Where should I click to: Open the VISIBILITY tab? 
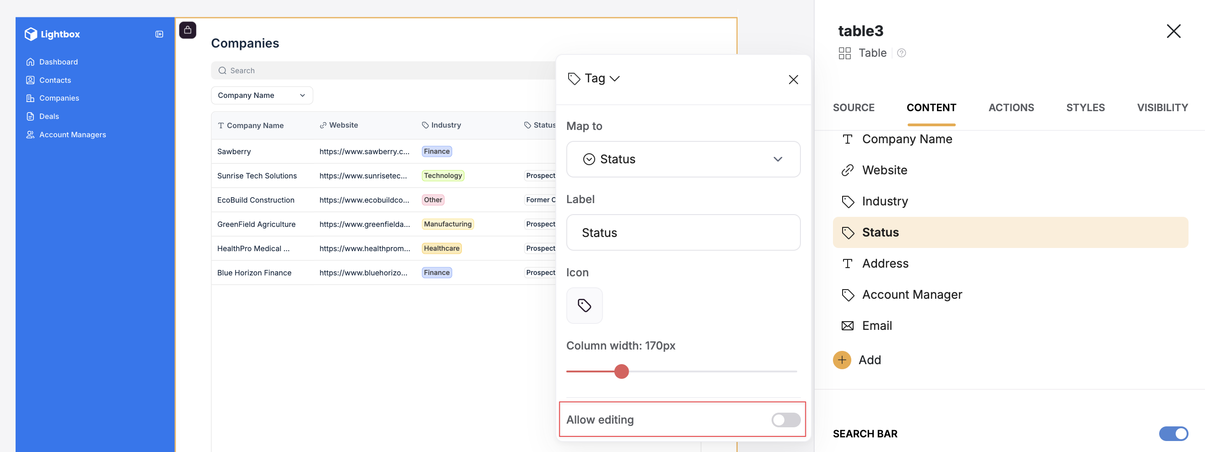point(1162,108)
